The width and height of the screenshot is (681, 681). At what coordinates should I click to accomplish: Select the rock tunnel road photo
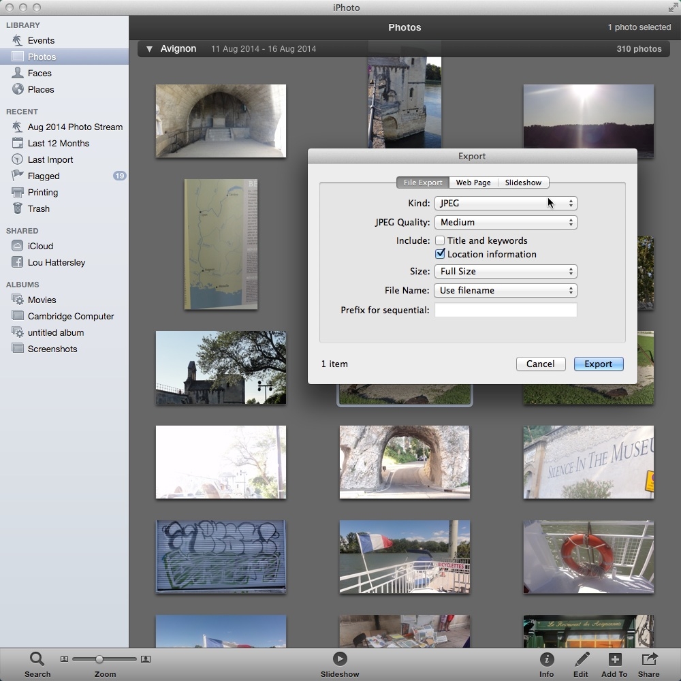(405, 462)
